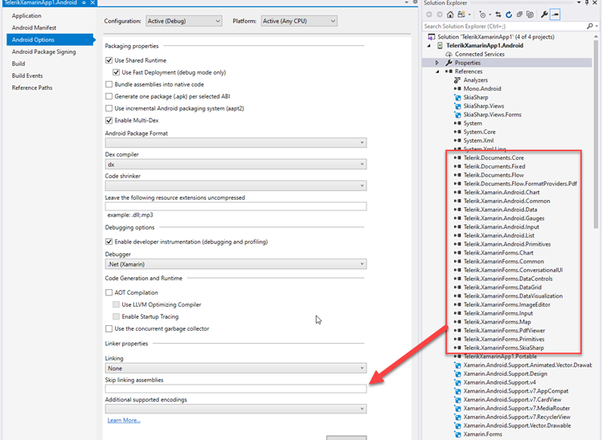Click the SkiaSharp NuGet reference icon
602x440 pixels.
(457, 97)
